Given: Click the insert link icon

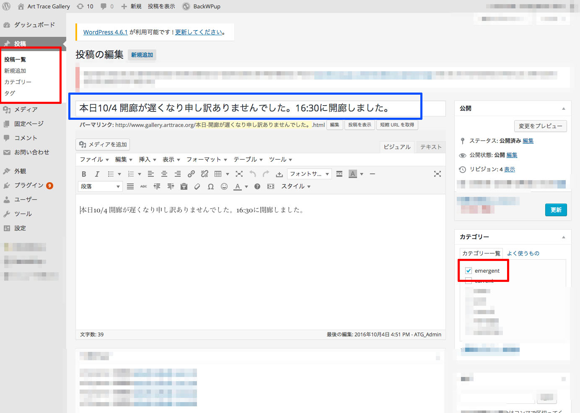Looking at the screenshot, I should 191,174.
